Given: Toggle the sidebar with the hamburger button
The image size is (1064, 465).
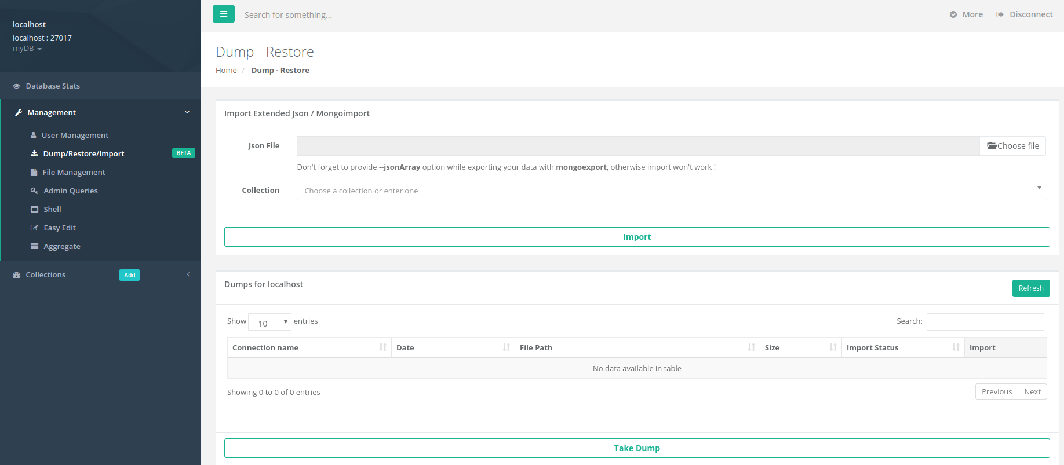Looking at the screenshot, I should [224, 14].
